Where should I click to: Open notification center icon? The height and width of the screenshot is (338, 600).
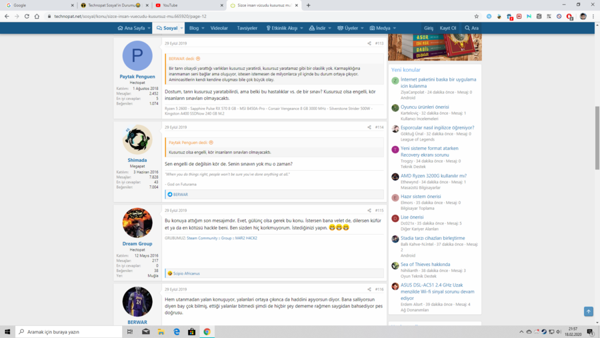591,332
